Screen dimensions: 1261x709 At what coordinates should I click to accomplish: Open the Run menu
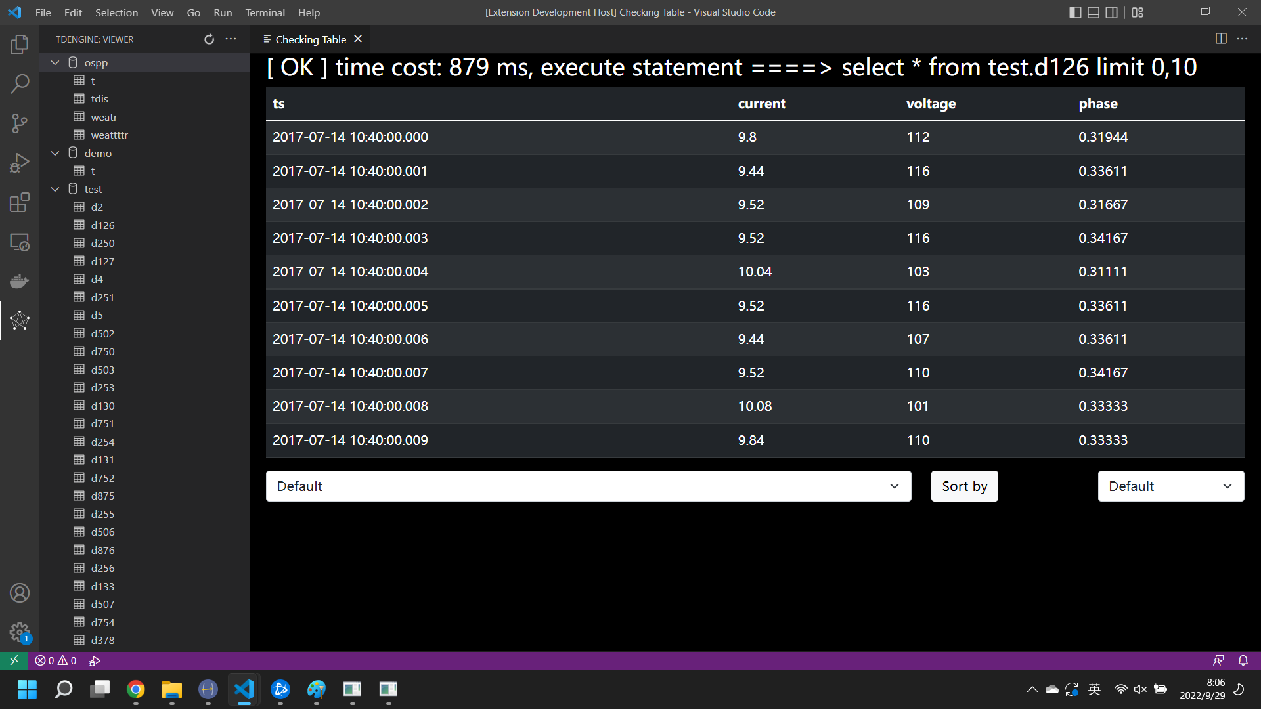[x=223, y=12]
